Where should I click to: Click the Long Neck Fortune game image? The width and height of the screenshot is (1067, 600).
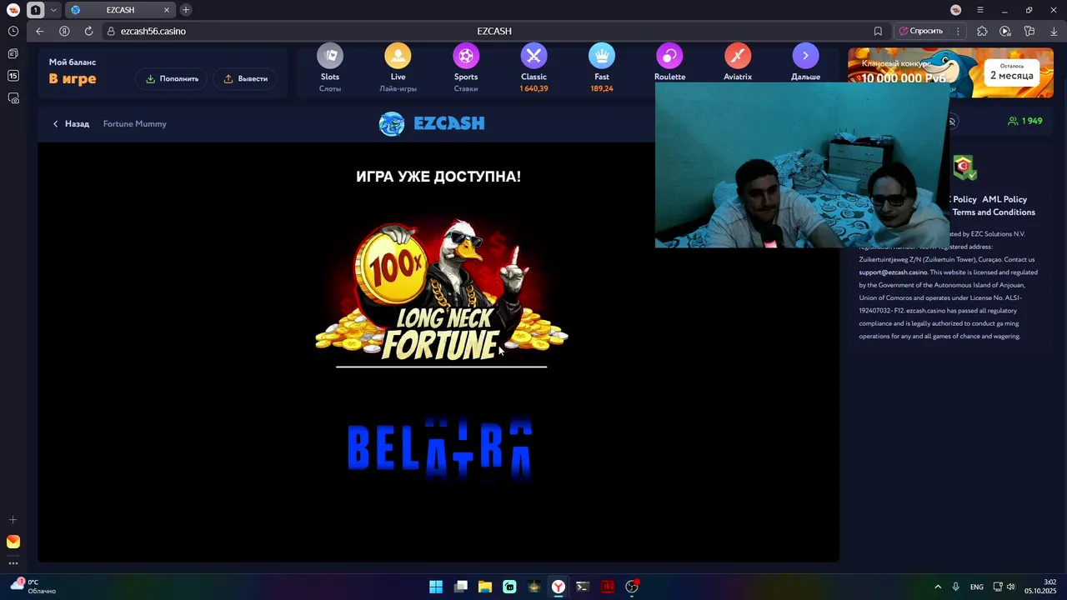(x=441, y=291)
